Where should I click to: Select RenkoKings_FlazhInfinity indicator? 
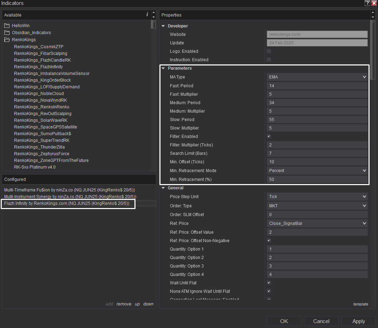[38, 67]
